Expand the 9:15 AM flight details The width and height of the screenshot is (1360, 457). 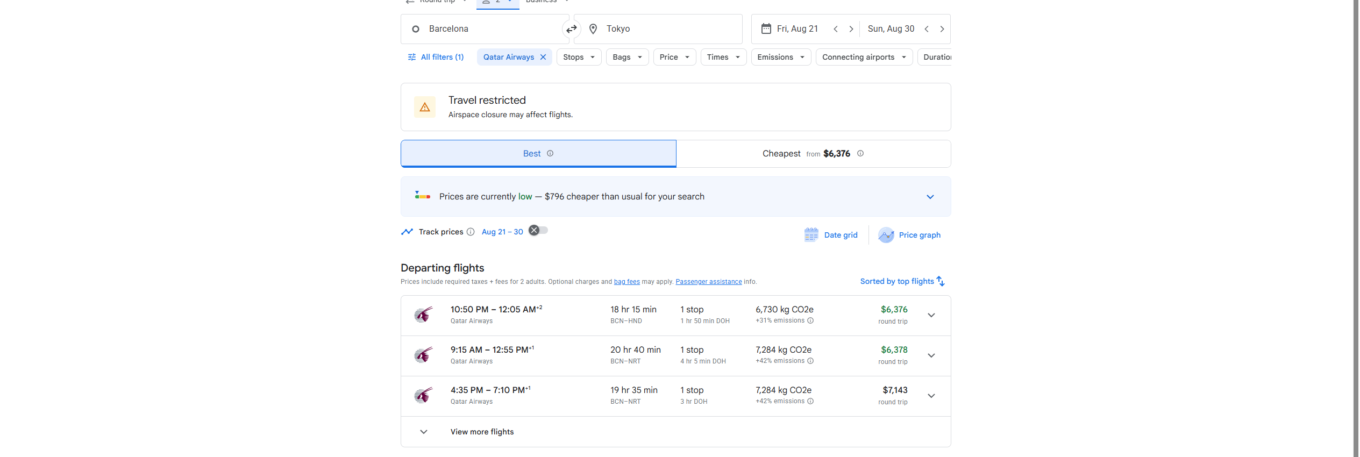tap(931, 355)
